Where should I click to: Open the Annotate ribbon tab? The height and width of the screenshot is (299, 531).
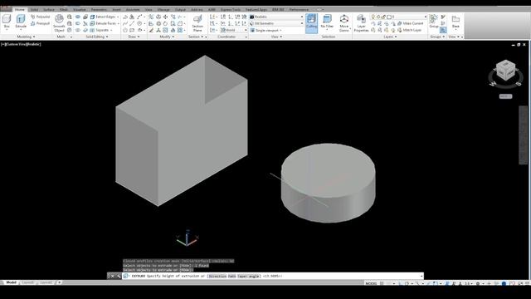pos(133,9)
